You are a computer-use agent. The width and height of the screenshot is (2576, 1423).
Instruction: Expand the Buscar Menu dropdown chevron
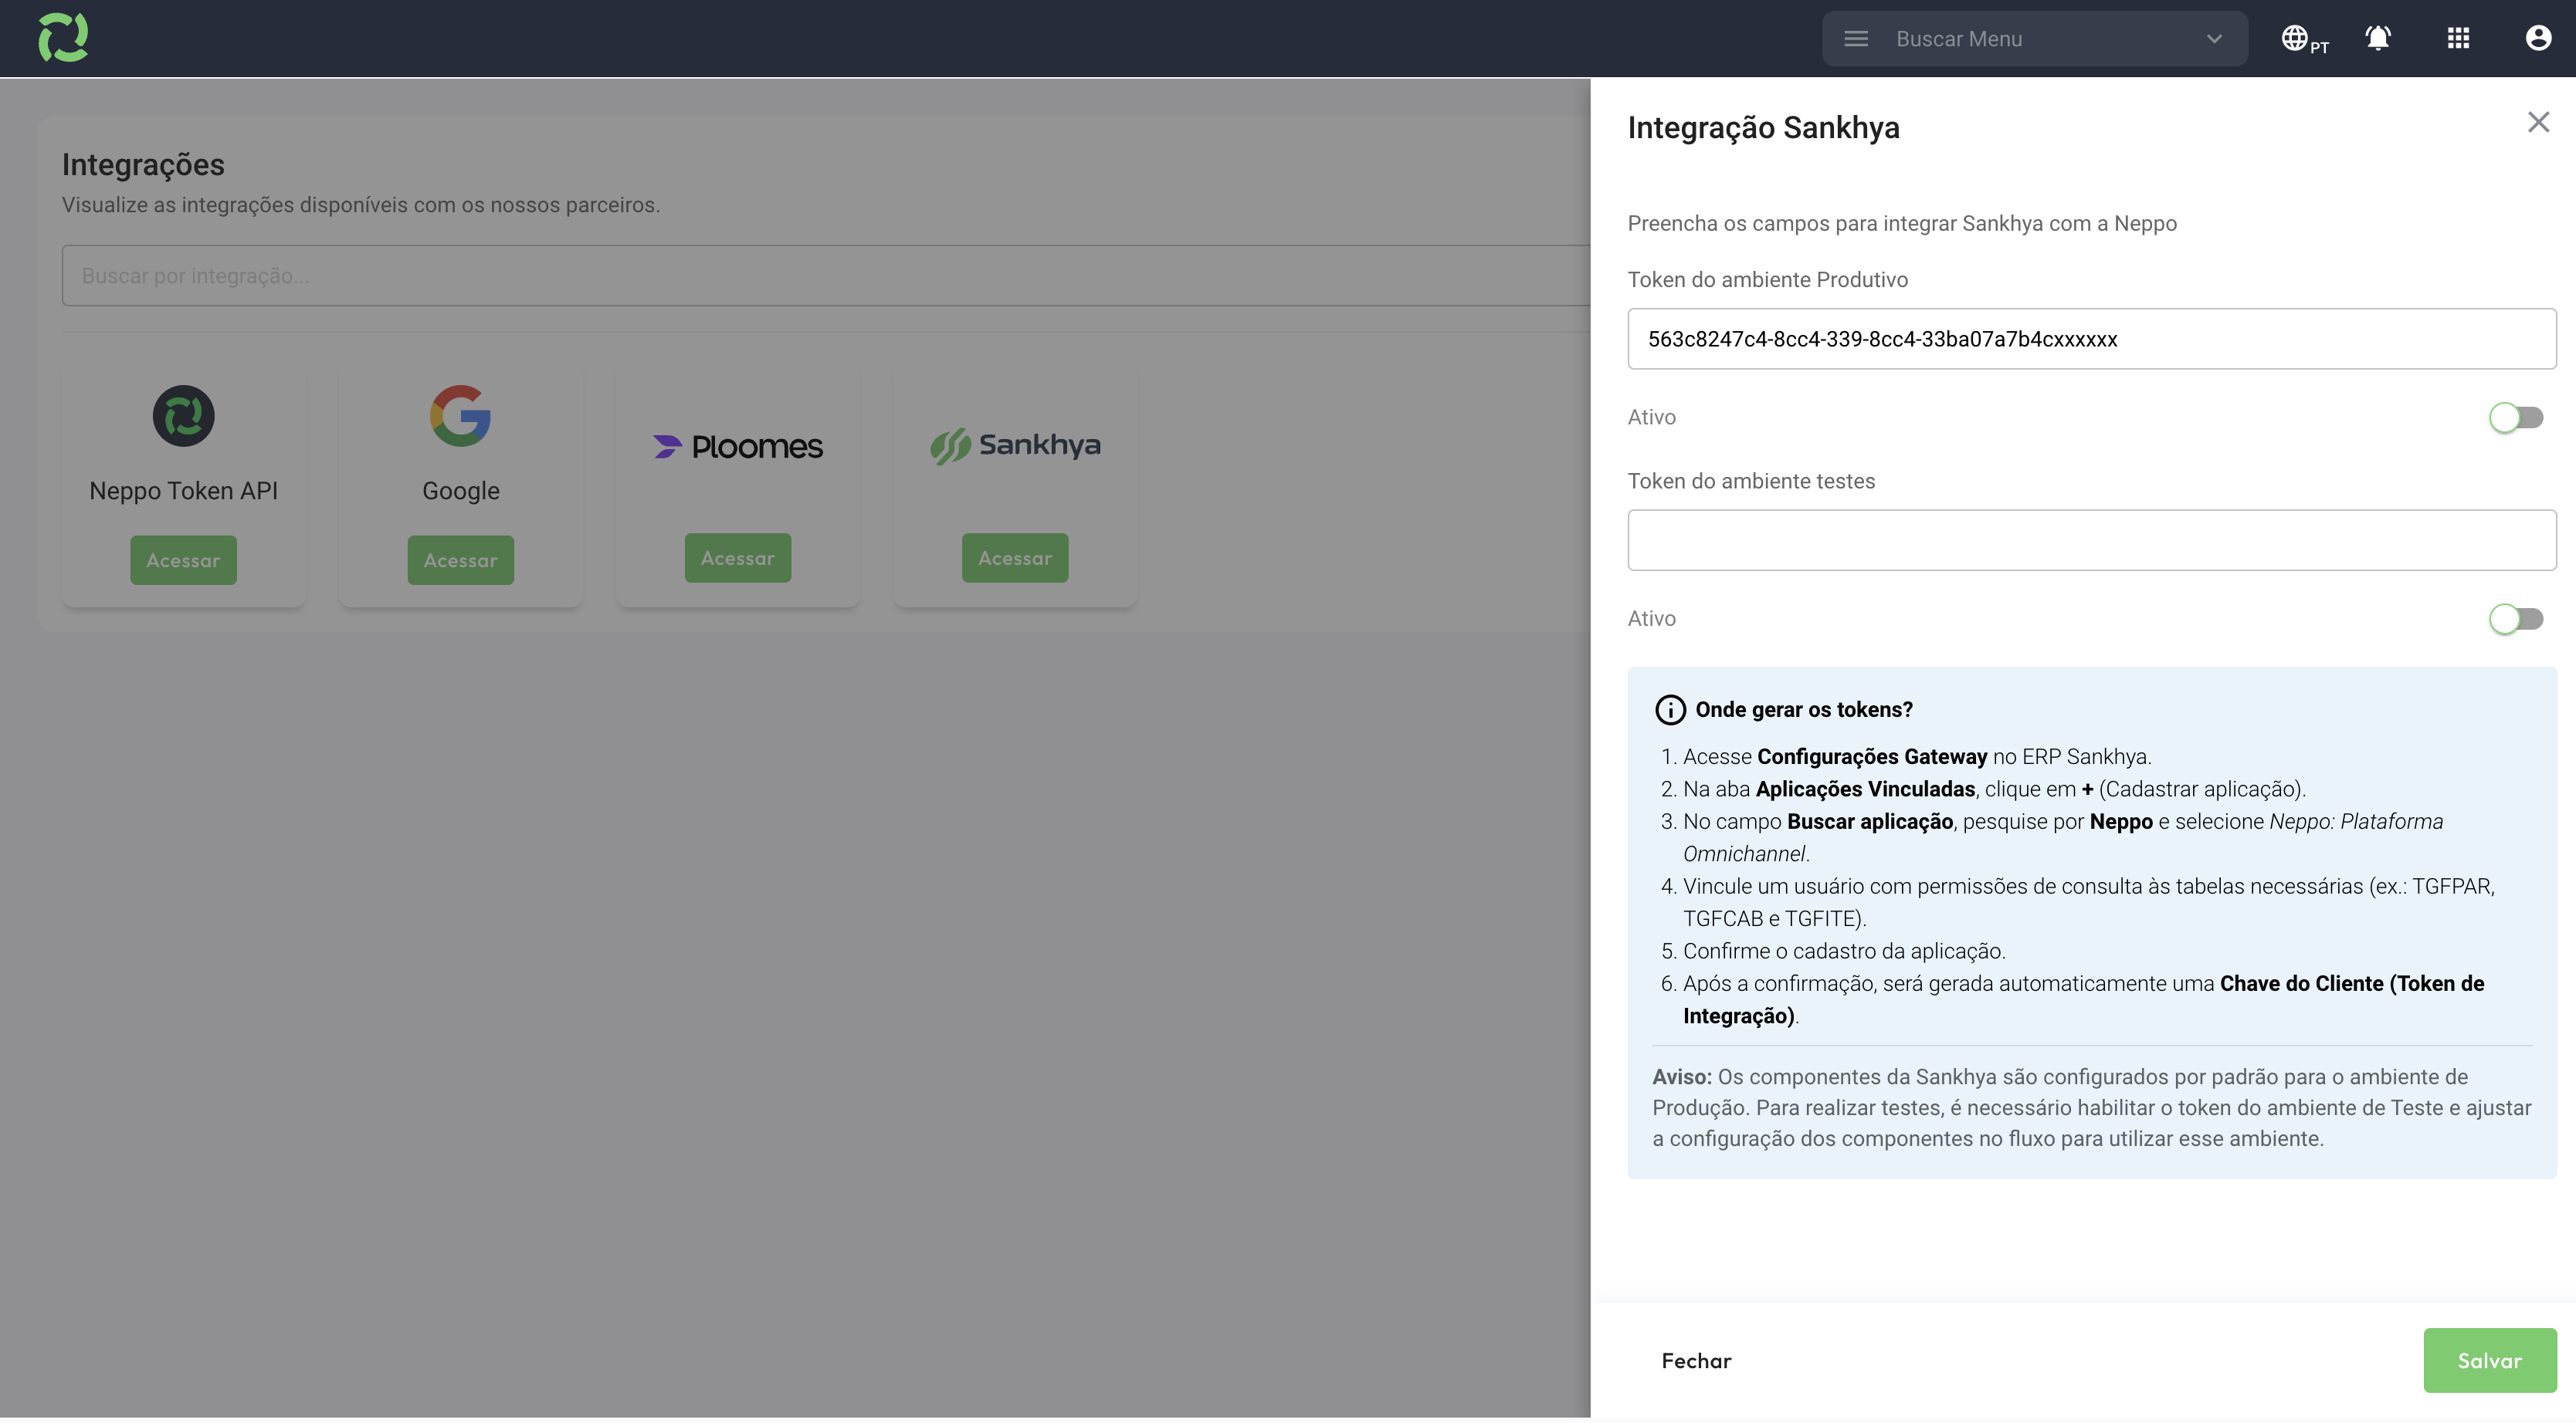pyautogui.click(x=2214, y=39)
